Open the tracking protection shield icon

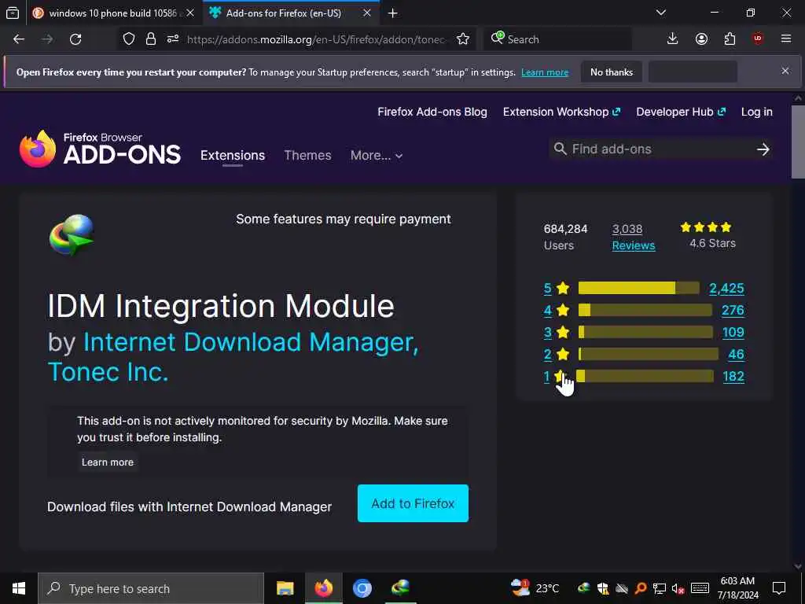[x=129, y=39]
